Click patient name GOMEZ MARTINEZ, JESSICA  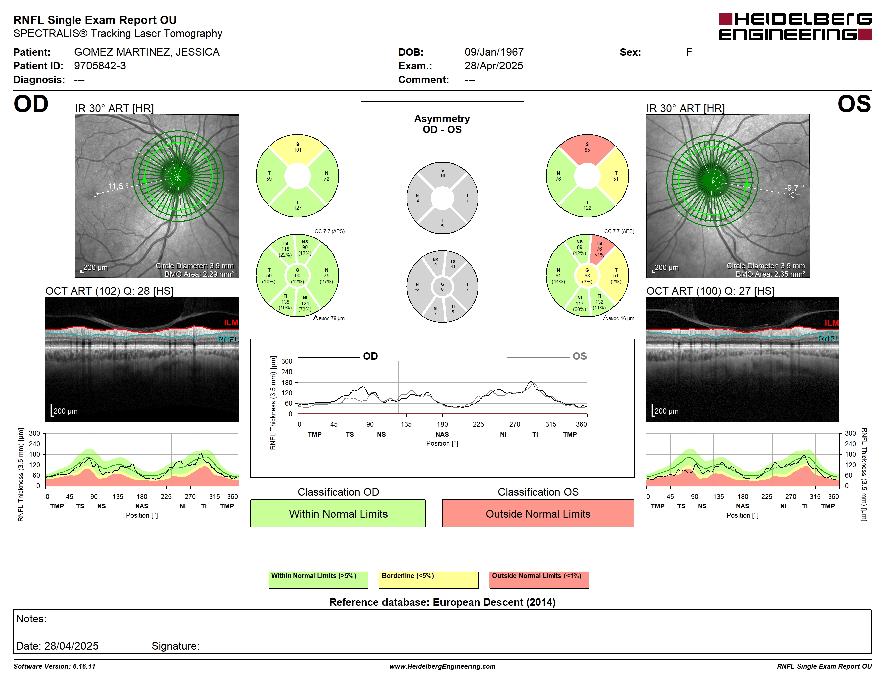pos(147,52)
